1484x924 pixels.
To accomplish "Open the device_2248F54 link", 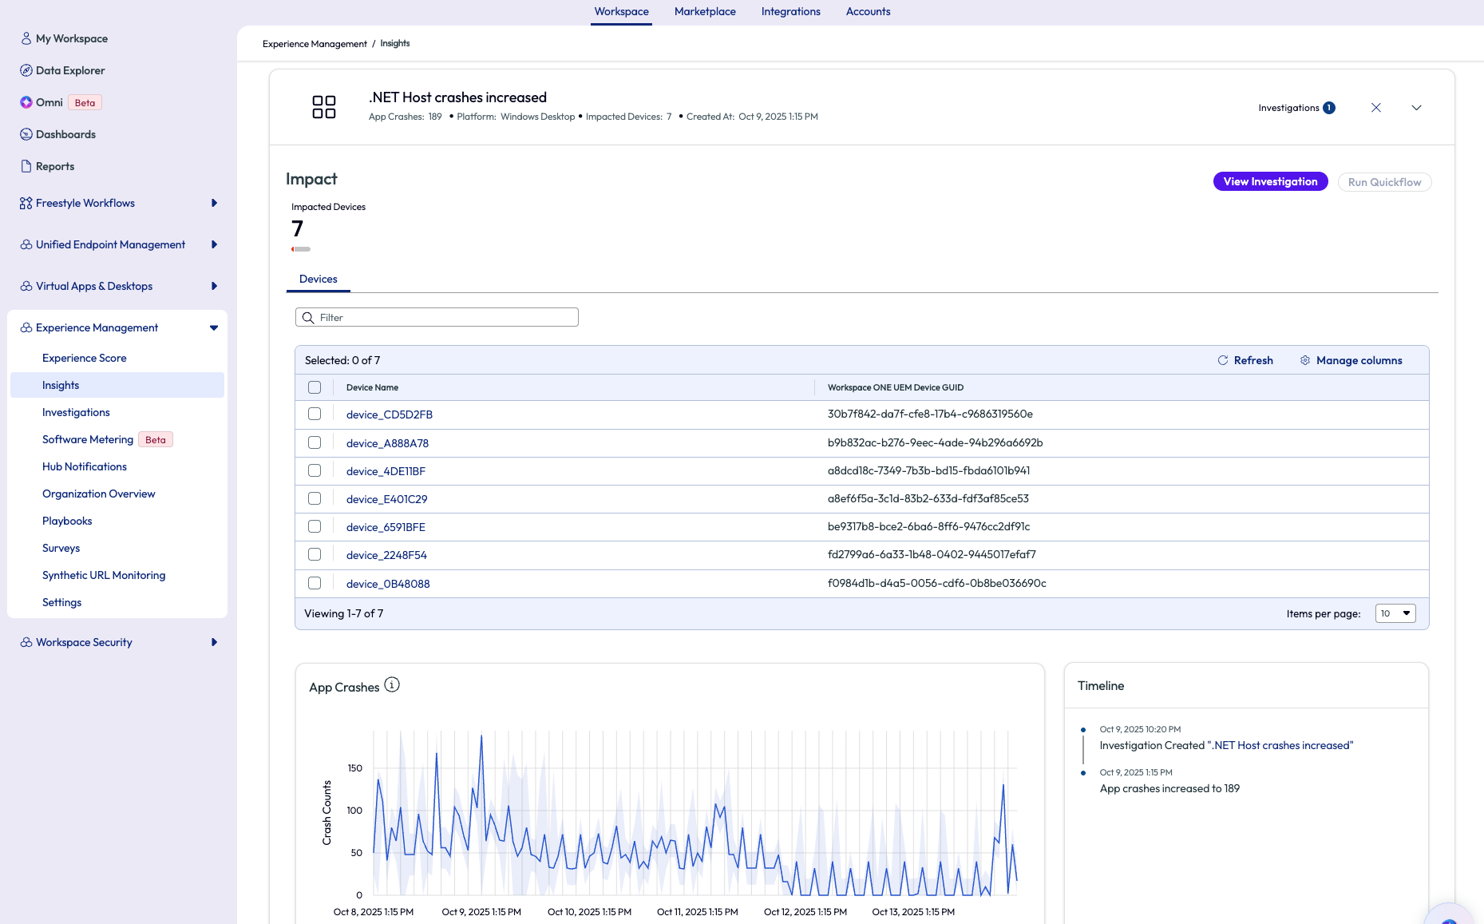I will click(x=386, y=555).
